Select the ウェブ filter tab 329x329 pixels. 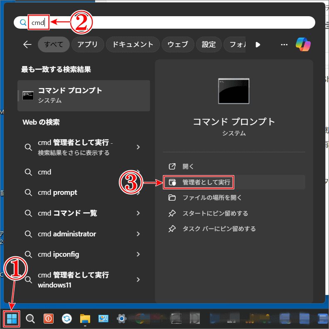[x=178, y=44]
